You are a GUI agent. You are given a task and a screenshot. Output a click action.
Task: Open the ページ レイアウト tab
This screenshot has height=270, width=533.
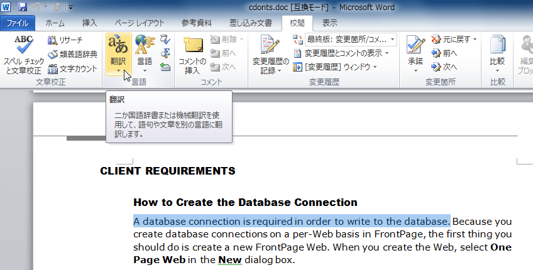click(x=140, y=23)
